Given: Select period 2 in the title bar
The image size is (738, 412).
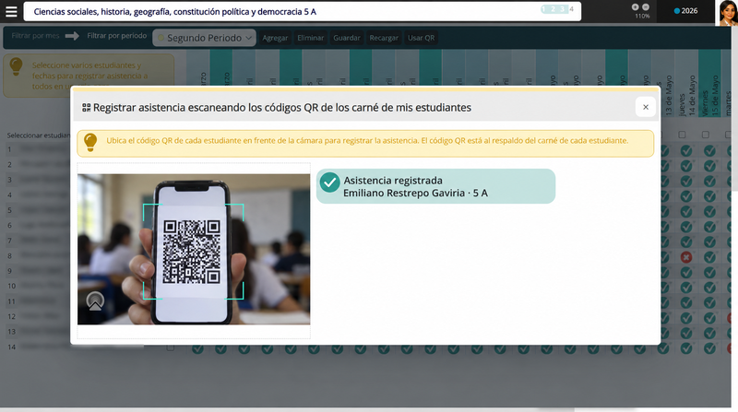Looking at the screenshot, I should click(x=553, y=9).
